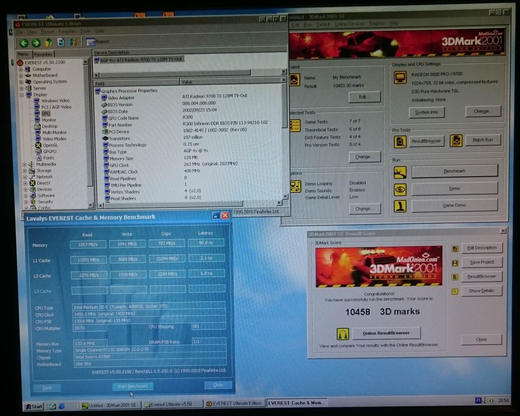Click EVEREST users toolbar icon
The width and height of the screenshot is (520, 416).
[73, 42]
